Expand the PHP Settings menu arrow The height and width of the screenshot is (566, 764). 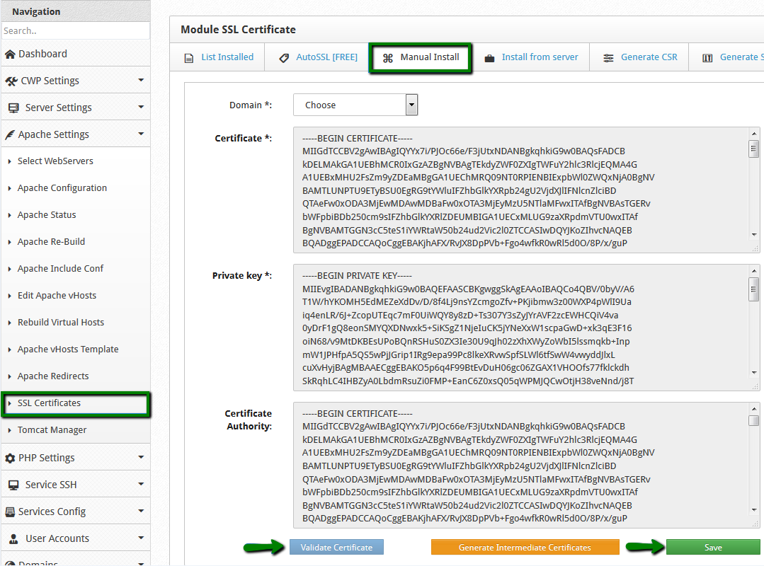(141, 458)
